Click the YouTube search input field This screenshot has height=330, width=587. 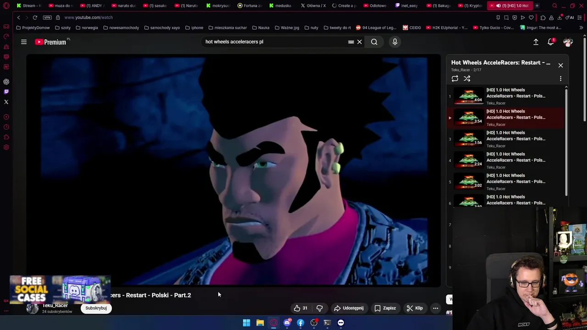[275, 42]
